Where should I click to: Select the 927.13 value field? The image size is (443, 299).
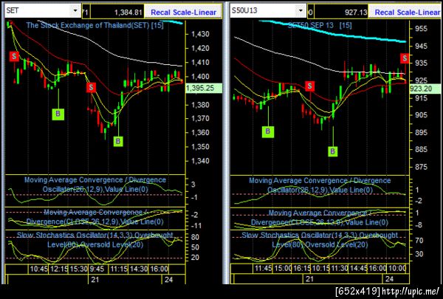(x=341, y=12)
